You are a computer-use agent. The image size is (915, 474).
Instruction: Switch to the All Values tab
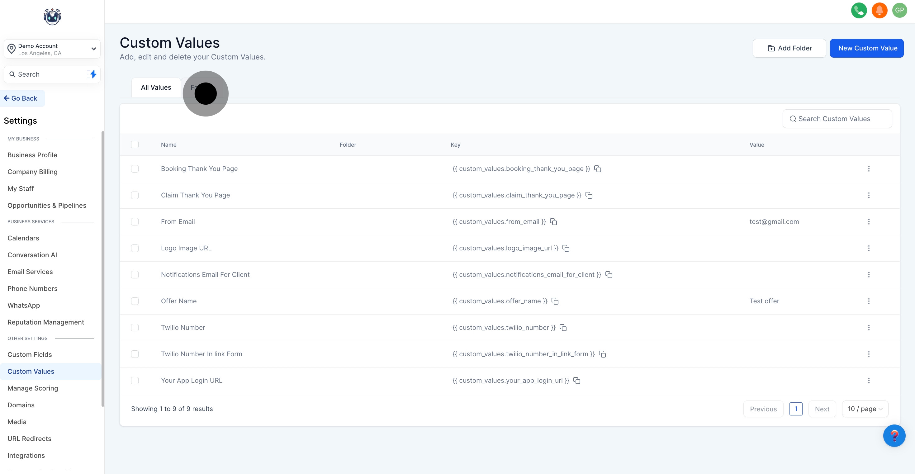click(x=156, y=88)
